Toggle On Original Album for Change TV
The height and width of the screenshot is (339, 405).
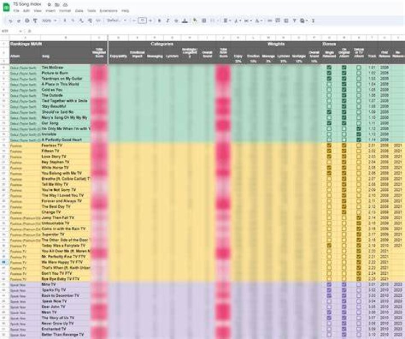[x=344, y=212]
